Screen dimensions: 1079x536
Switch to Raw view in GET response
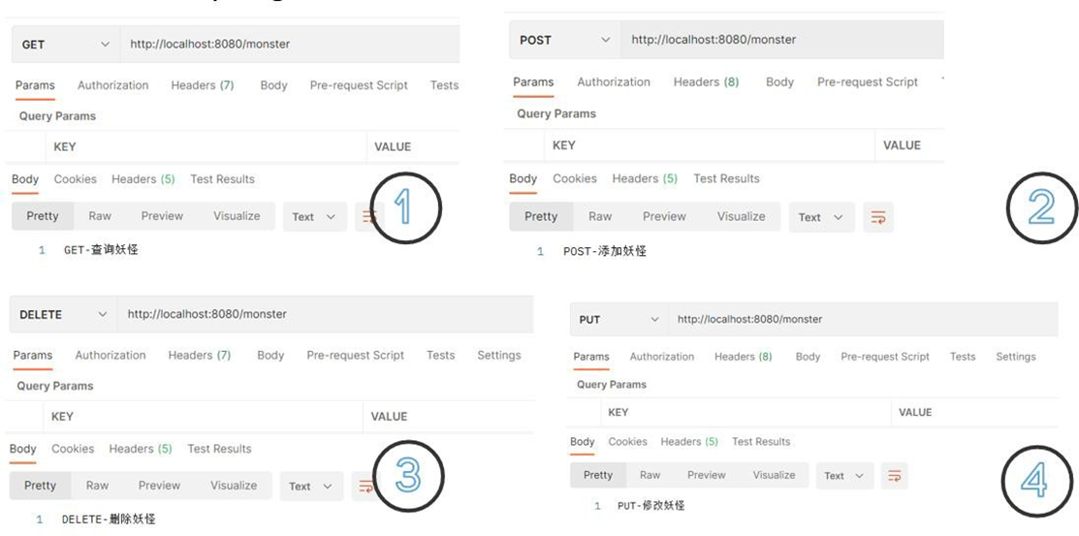click(x=100, y=216)
